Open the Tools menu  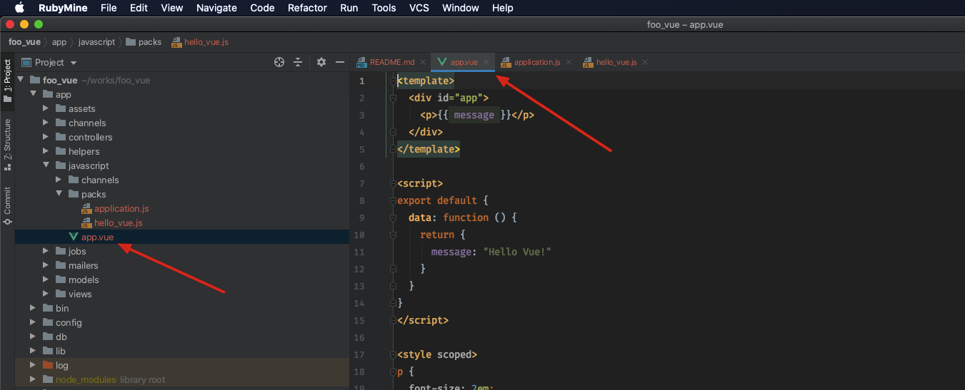[384, 8]
